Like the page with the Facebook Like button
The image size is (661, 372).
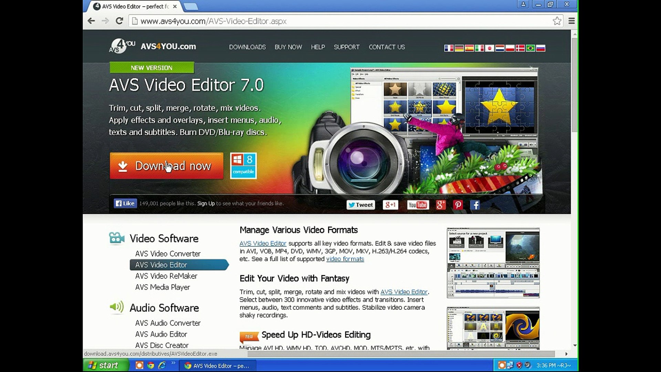click(125, 203)
